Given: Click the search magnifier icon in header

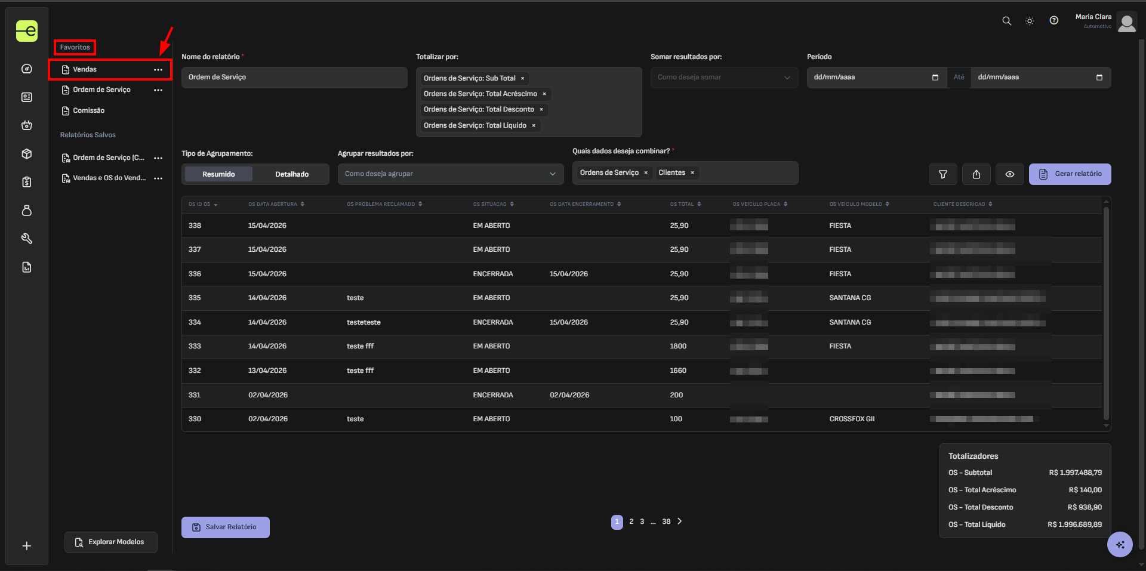Looking at the screenshot, I should pyautogui.click(x=1006, y=21).
